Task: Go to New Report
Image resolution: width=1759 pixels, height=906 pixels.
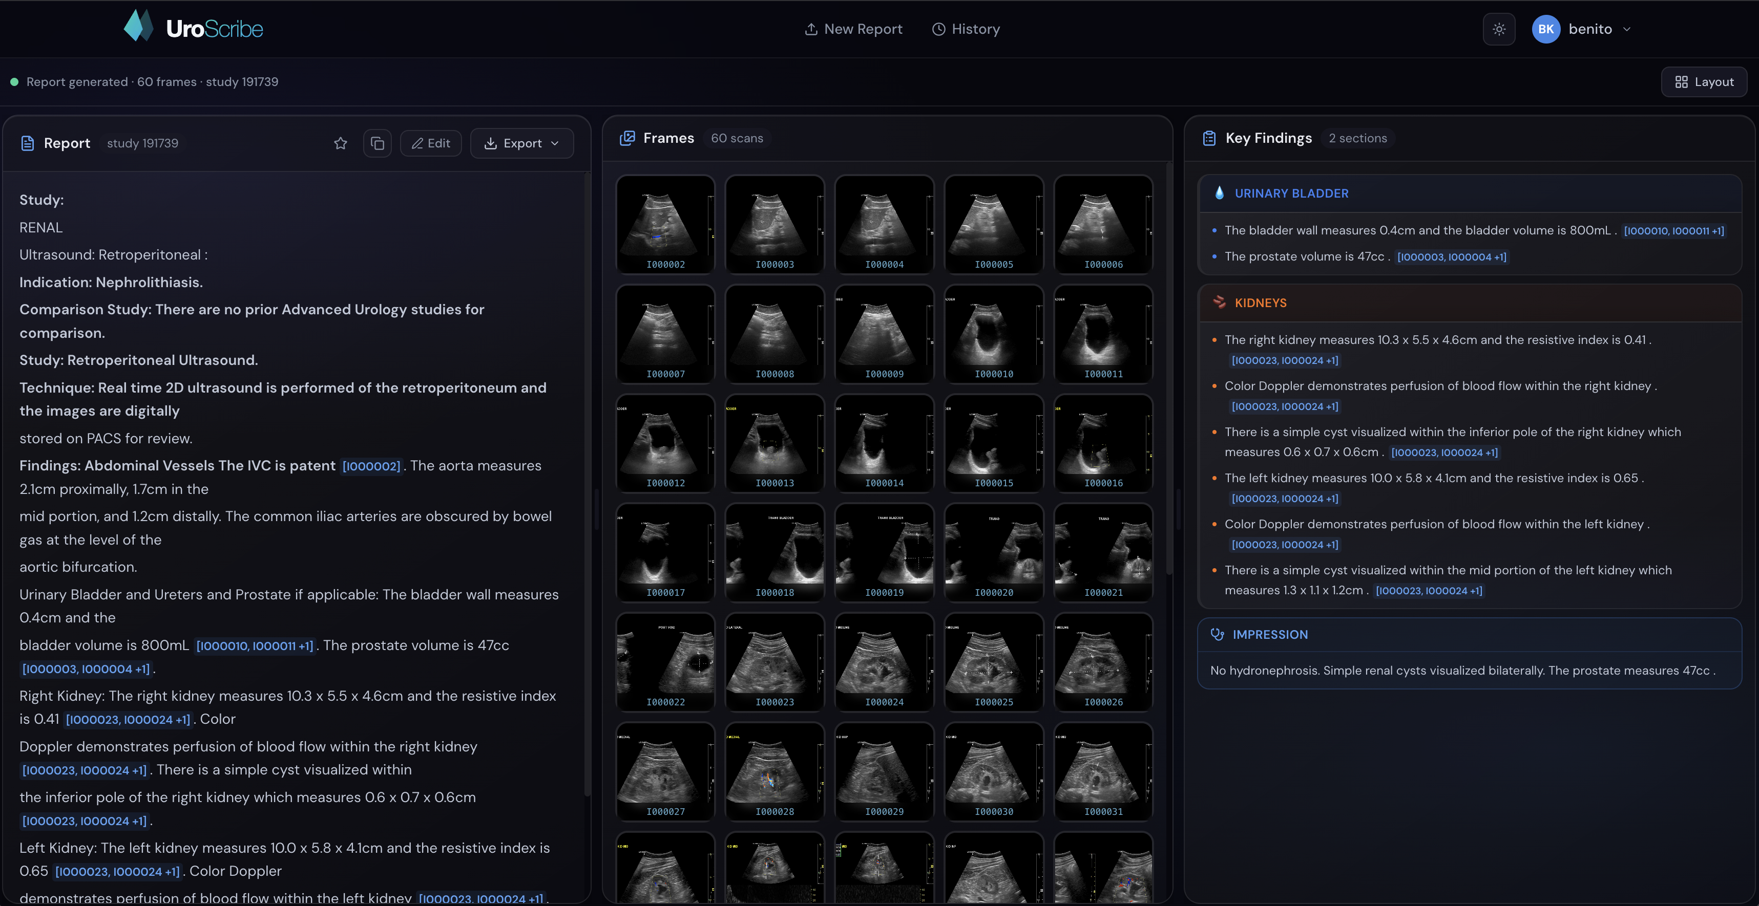Action: point(853,29)
